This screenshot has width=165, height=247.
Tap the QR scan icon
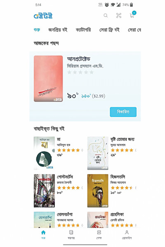[118, 16]
